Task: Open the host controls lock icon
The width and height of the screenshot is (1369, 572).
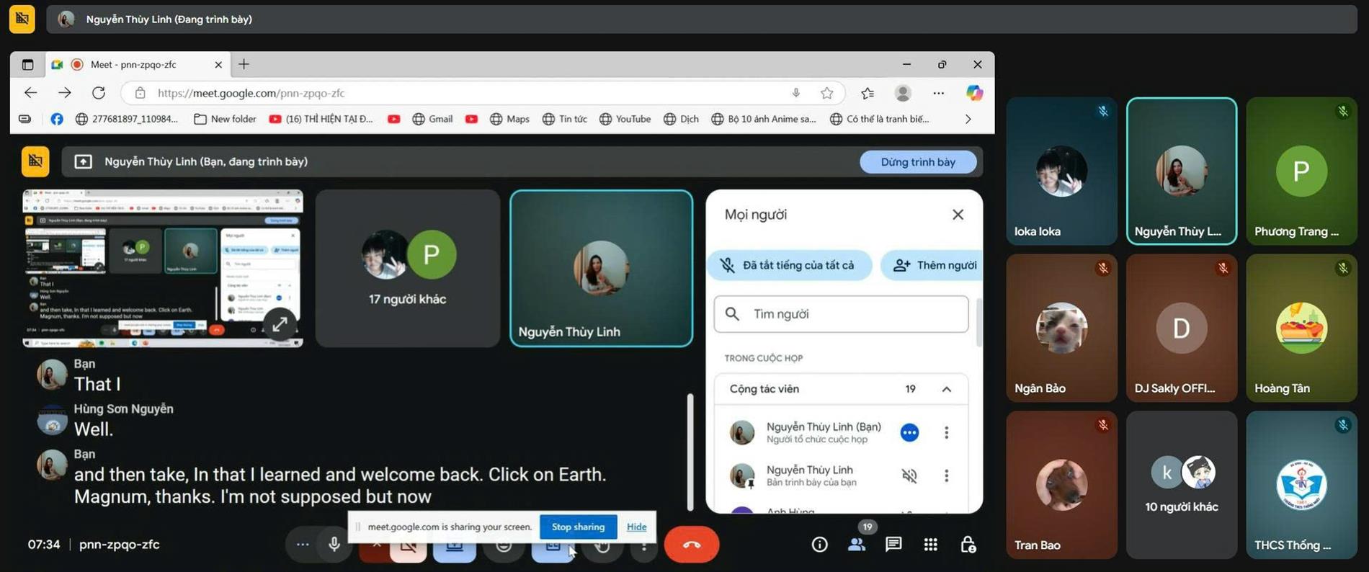Action: [968, 545]
